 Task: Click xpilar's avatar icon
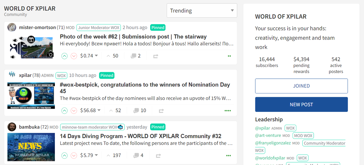[x=12, y=75]
